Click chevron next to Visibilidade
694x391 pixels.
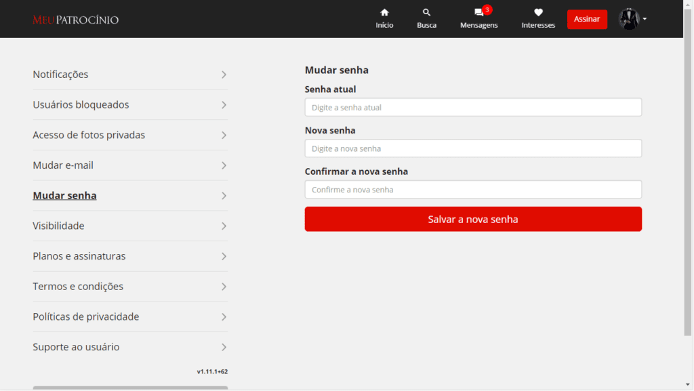point(224,226)
